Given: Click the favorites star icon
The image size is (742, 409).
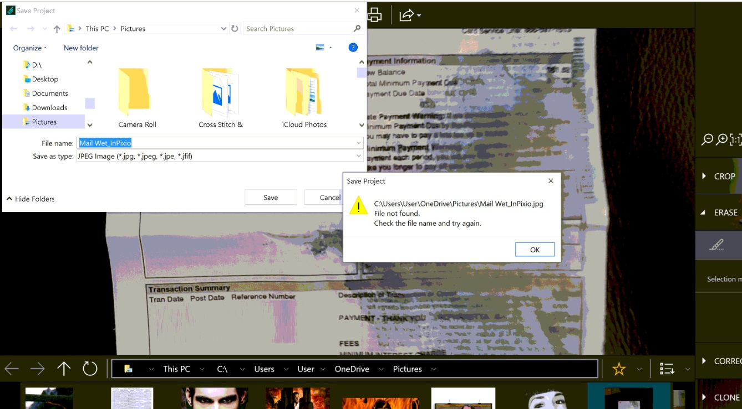Looking at the screenshot, I should (619, 369).
